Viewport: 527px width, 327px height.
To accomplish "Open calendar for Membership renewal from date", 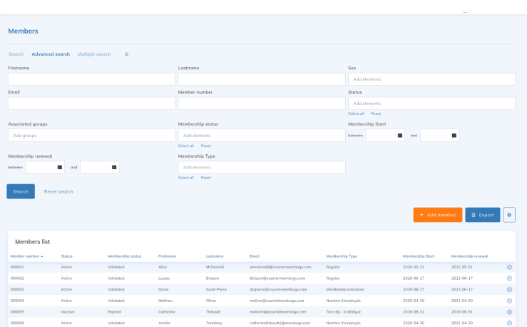I will 59,167.
